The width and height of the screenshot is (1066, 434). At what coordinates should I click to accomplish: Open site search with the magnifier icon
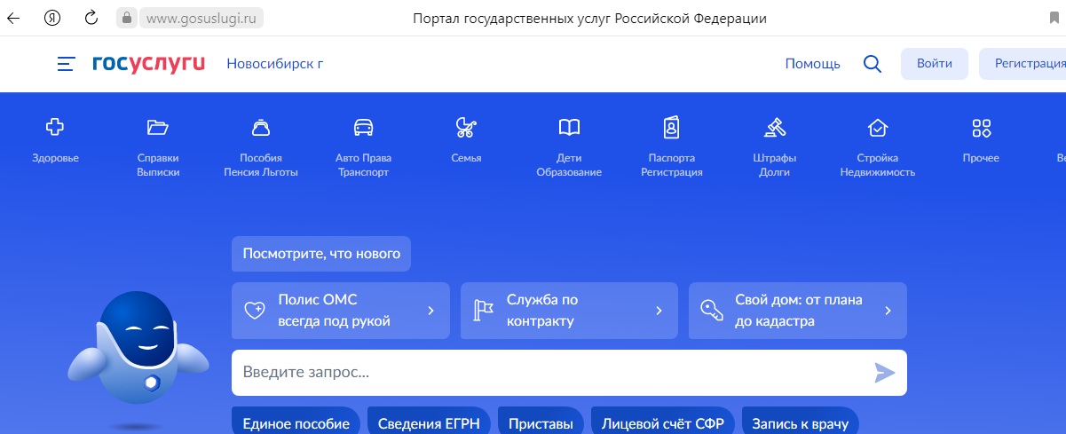pos(873,64)
